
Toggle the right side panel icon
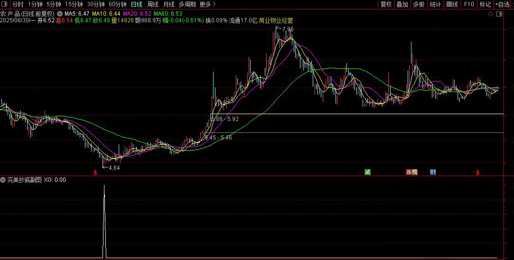499,14
